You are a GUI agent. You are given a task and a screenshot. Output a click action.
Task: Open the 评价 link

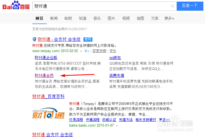click(x=113, y=51)
